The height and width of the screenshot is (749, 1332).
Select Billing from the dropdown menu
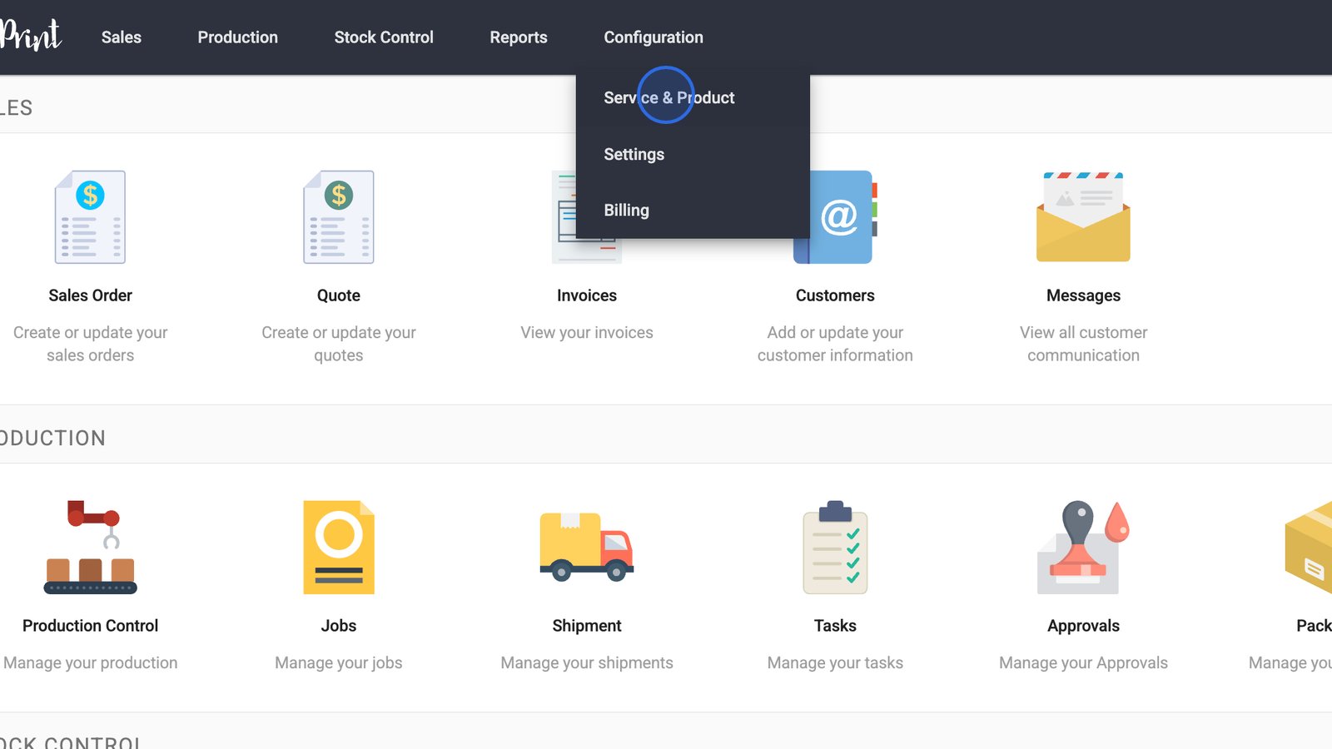[626, 211]
